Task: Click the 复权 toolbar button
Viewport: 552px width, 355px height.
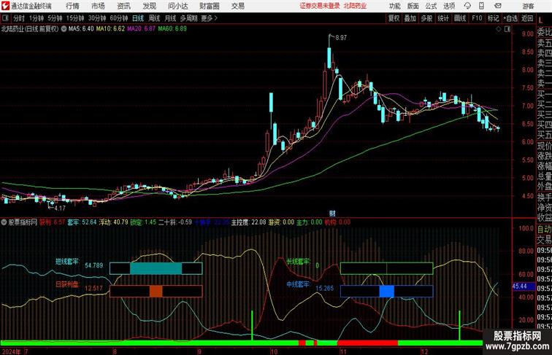Action: pos(394,18)
